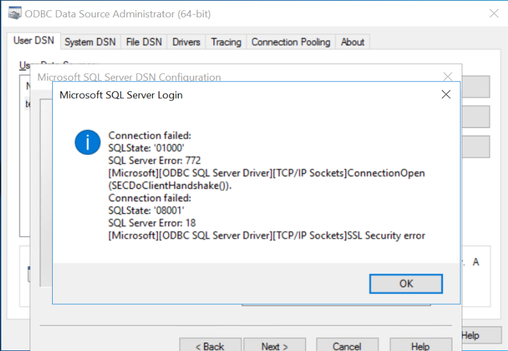
Task: View the About tab
Action: point(352,42)
